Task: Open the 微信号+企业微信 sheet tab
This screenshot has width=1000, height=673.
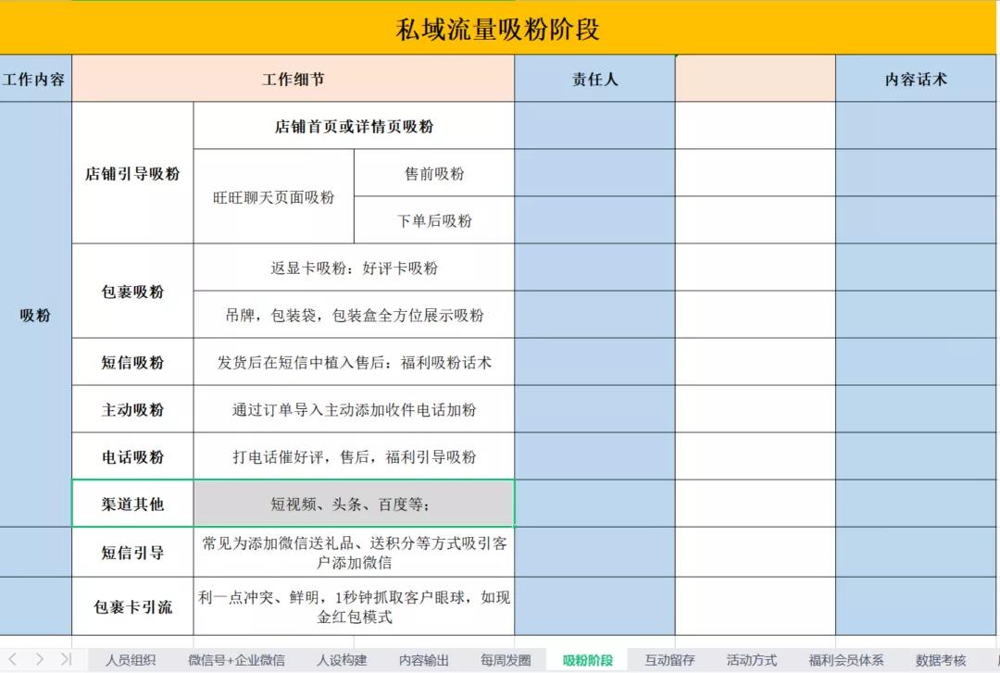Action: (236, 660)
